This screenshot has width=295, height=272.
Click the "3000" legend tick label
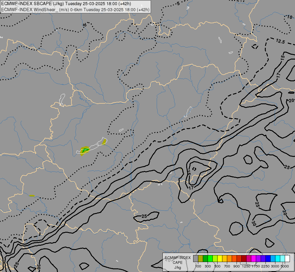(275, 266)
